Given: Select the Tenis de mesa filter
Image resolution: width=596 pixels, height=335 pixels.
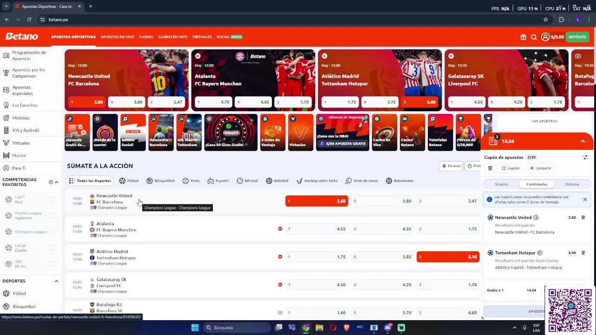Looking at the screenshot, I should [361, 181].
